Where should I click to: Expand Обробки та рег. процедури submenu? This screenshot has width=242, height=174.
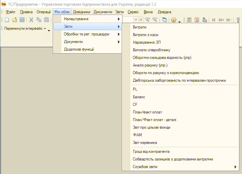pyautogui.click(x=88, y=34)
